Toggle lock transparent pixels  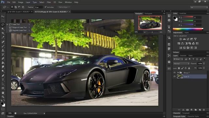179,68
